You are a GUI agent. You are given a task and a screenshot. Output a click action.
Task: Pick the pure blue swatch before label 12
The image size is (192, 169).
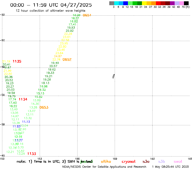click(x=126, y=3)
